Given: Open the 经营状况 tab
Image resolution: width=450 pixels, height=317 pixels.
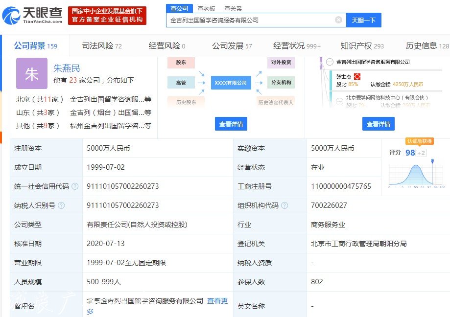Looking at the screenshot, I should tap(289, 45).
